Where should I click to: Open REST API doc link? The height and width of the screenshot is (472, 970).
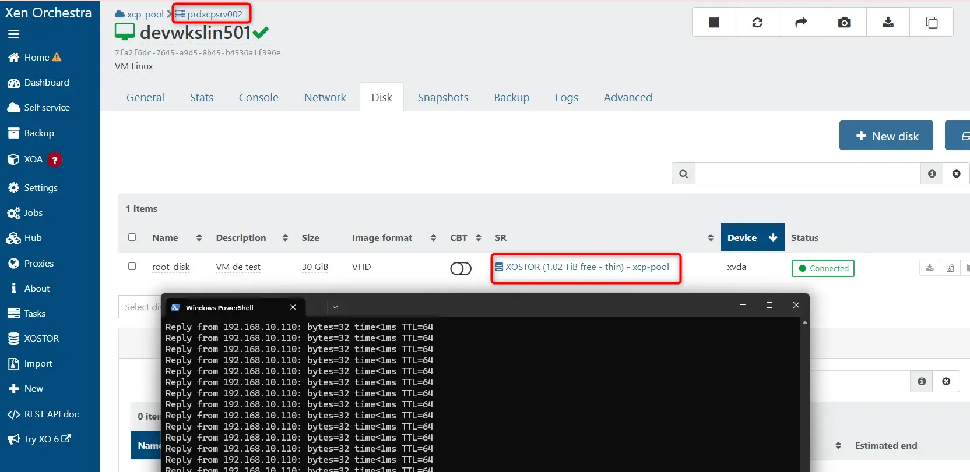(x=43, y=414)
